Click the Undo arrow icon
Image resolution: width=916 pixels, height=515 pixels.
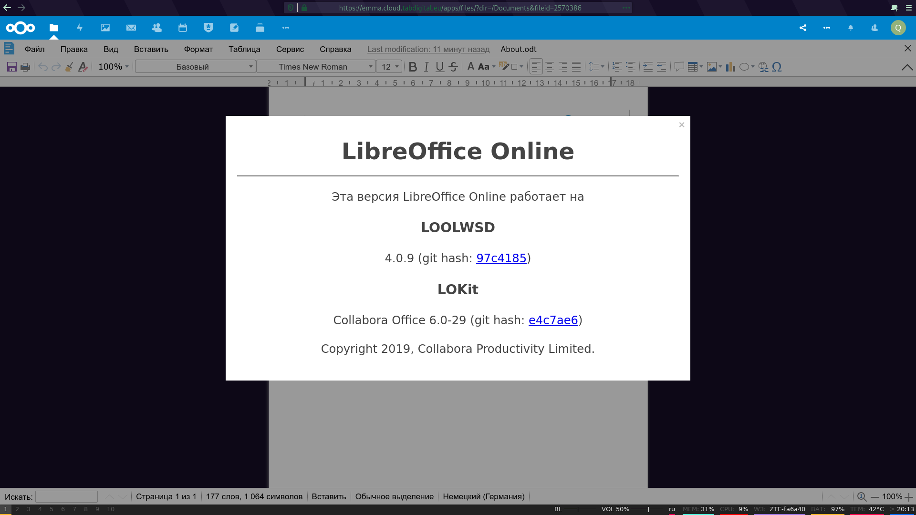click(x=43, y=67)
